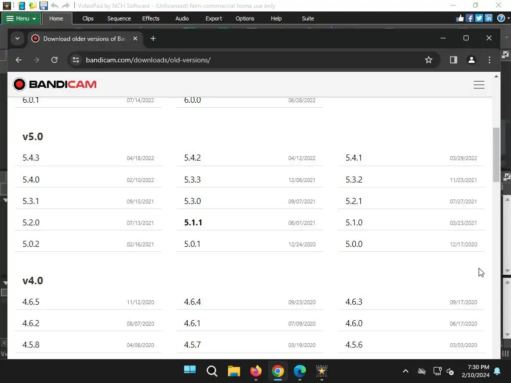
Task: Click the thumbs-up like icon in VideoPad
Action: pos(460,18)
